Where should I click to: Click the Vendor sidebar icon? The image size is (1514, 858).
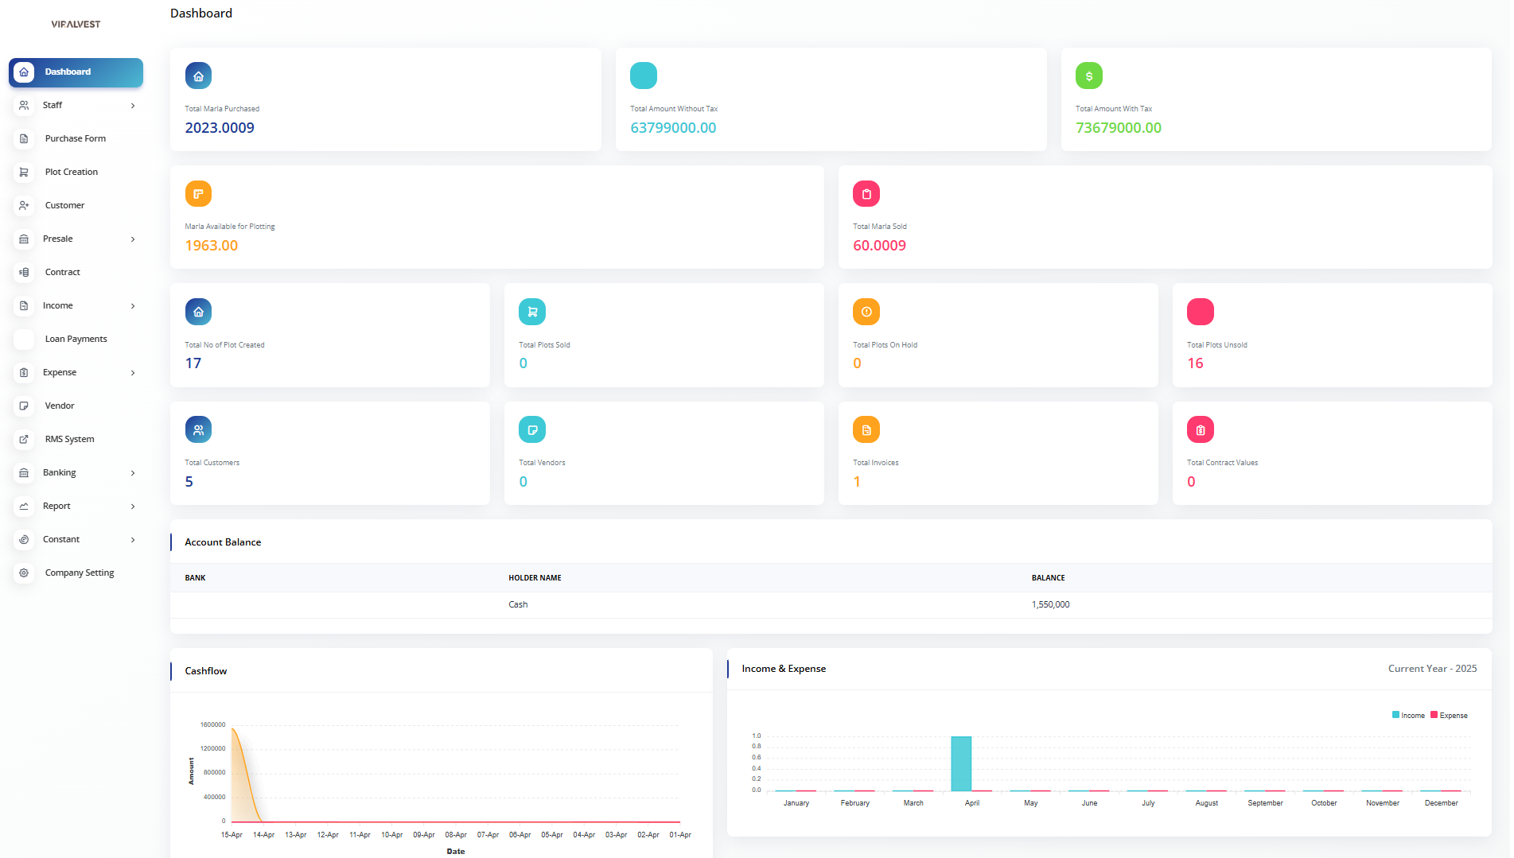click(24, 406)
